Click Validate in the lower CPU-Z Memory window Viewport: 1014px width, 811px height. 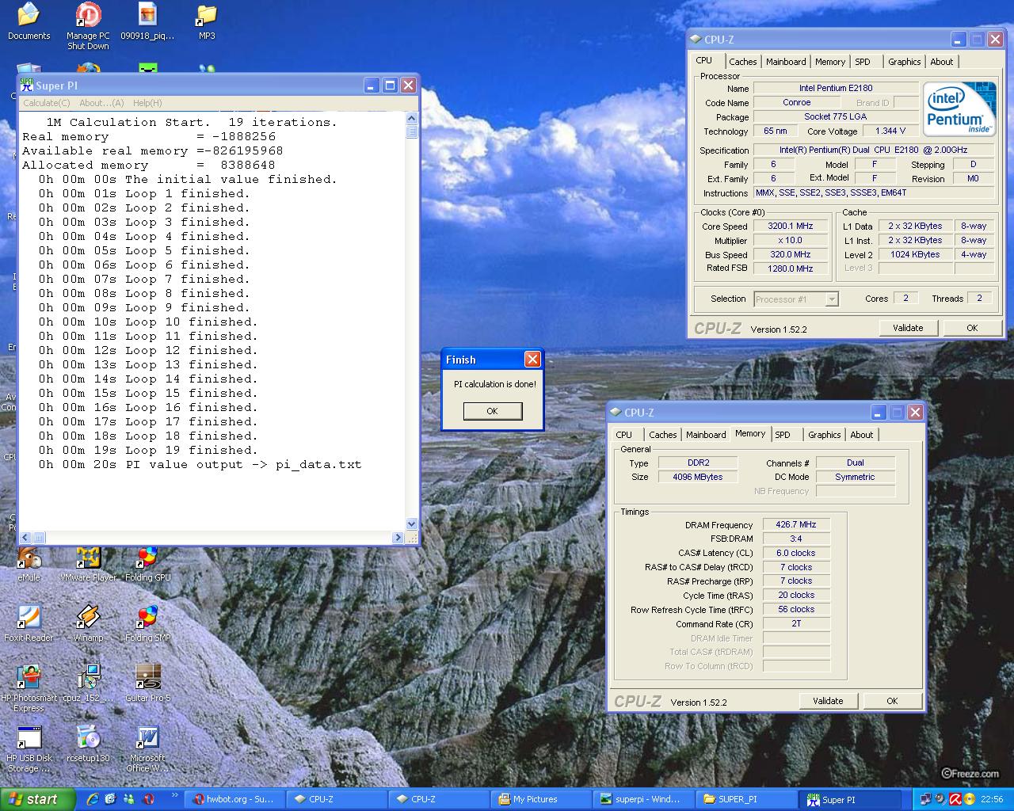click(x=828, y=701)
